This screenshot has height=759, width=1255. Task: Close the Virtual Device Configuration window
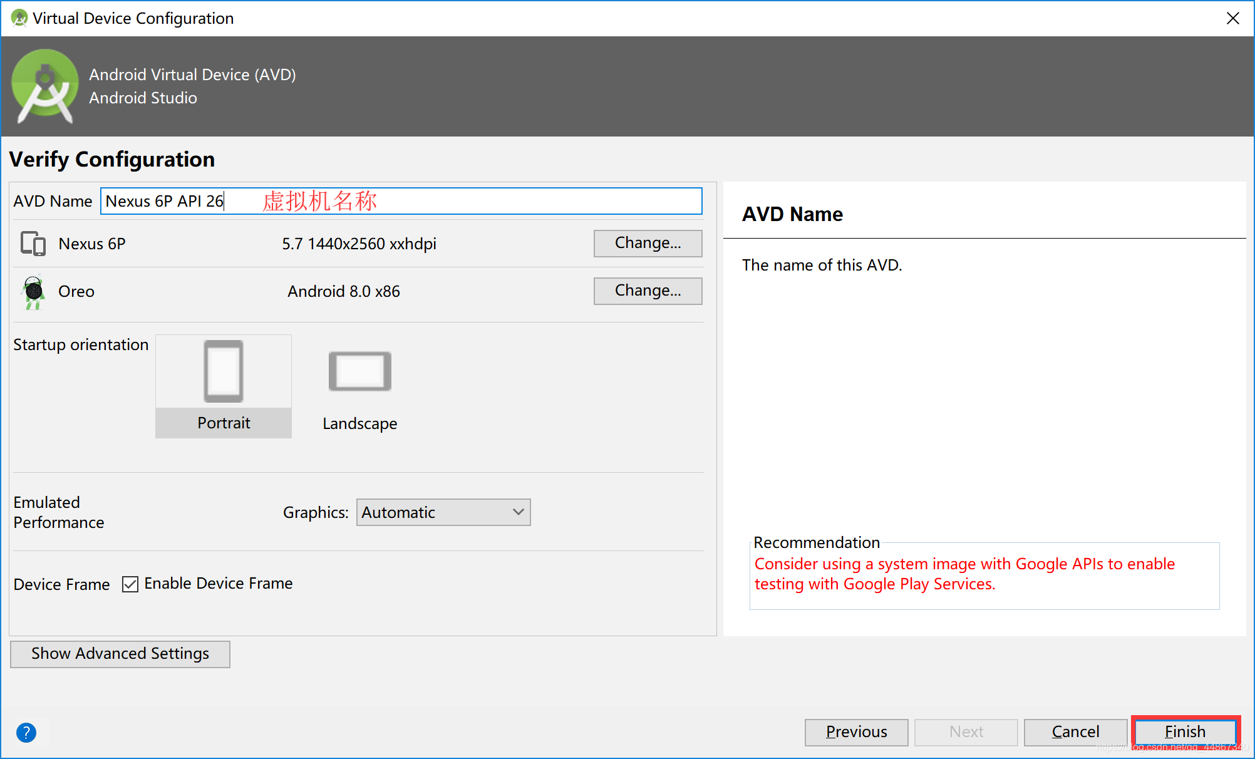tap(1232, 18)
